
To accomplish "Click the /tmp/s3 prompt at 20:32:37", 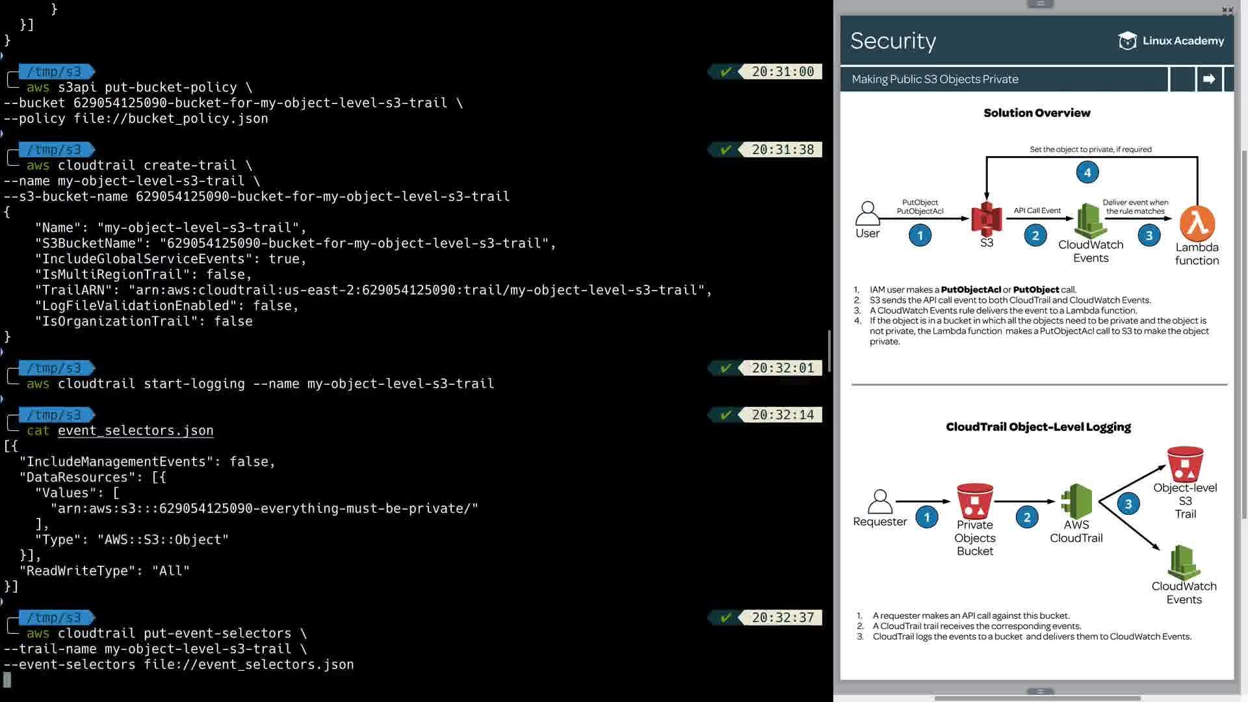I will 55,617.
